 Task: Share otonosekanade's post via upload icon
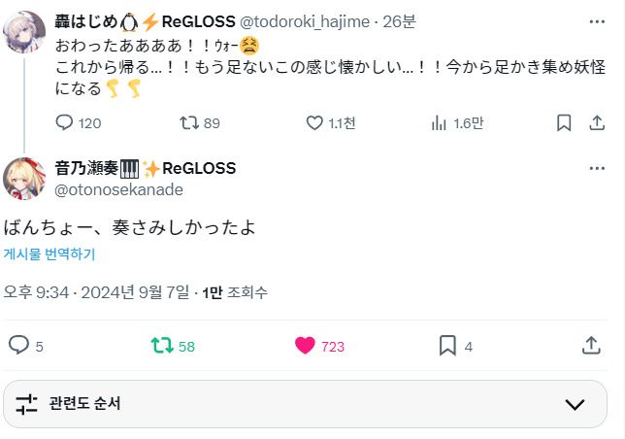[591, 346]
